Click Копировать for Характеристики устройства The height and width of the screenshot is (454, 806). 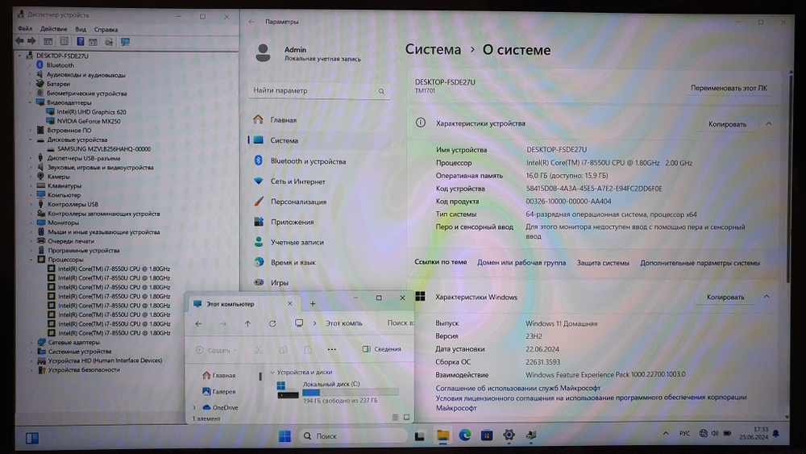point(727,124)
